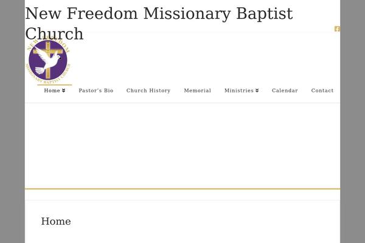Click the gray margin right of the page

(x=352, y=122)
